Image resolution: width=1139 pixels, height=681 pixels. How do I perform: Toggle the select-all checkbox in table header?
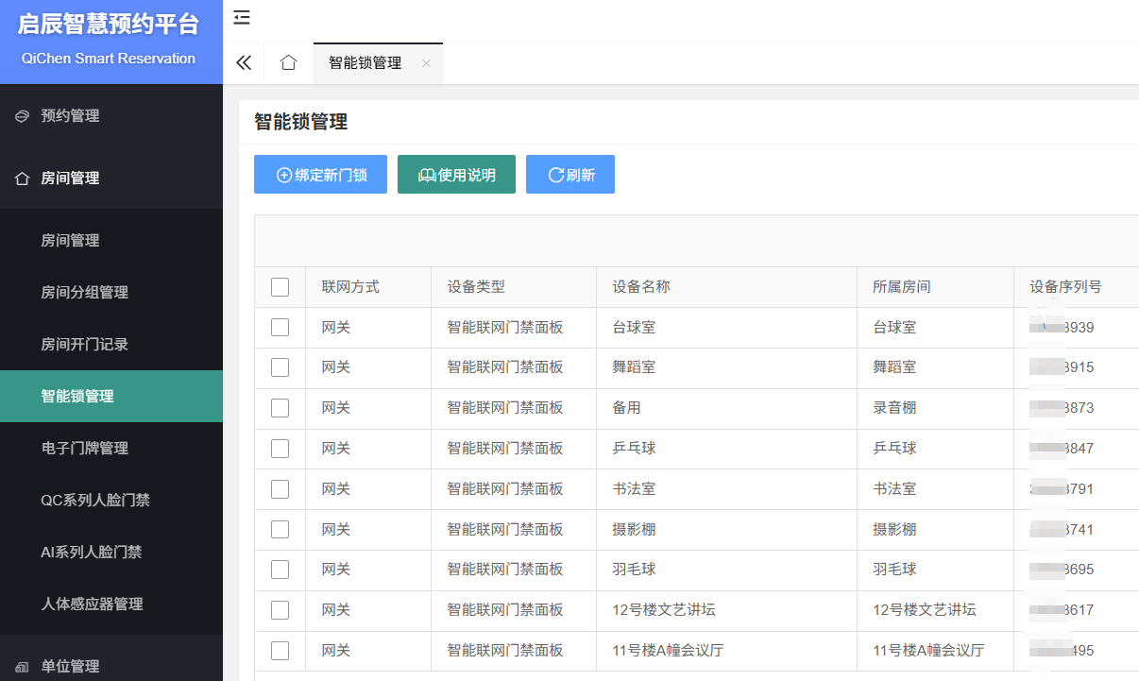[280, 287]
